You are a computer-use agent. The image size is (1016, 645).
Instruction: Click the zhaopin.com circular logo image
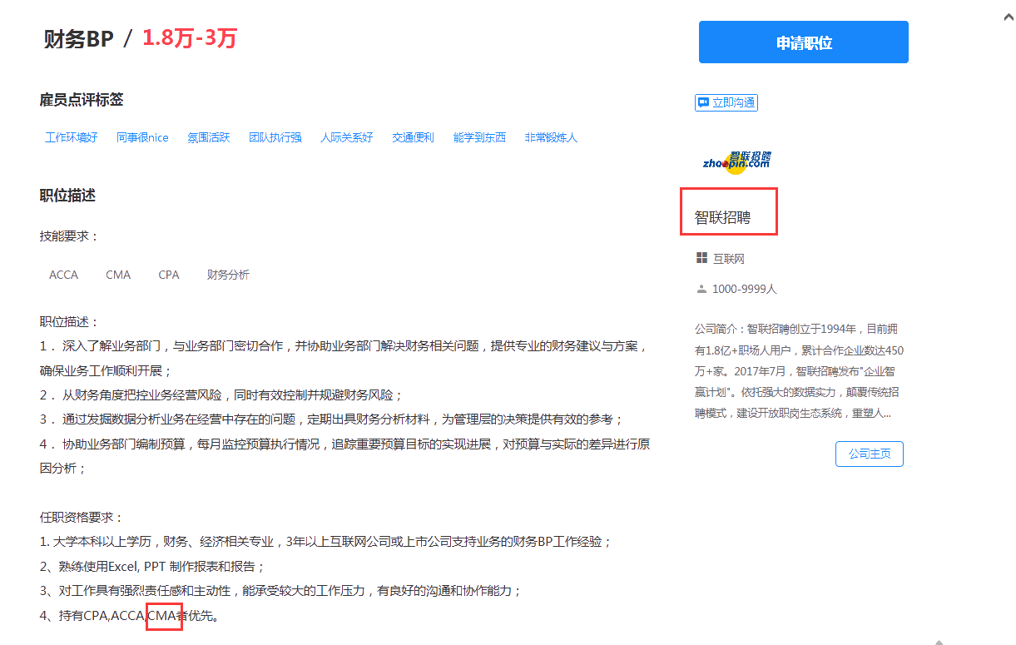click(737, 161)
